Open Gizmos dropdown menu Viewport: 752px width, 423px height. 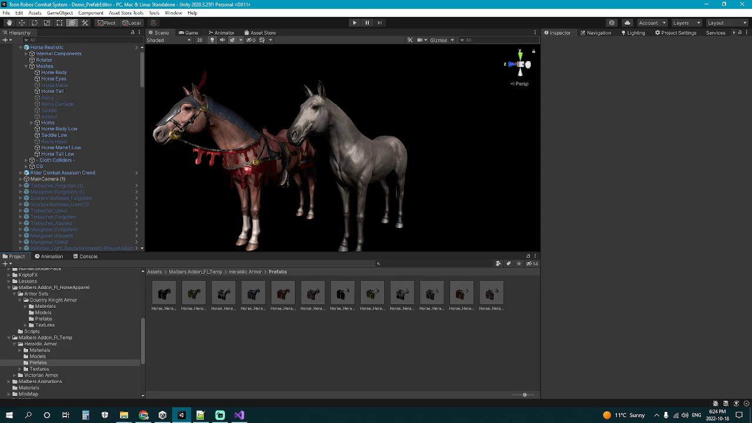pyautogui.click(x=442, y=40)
